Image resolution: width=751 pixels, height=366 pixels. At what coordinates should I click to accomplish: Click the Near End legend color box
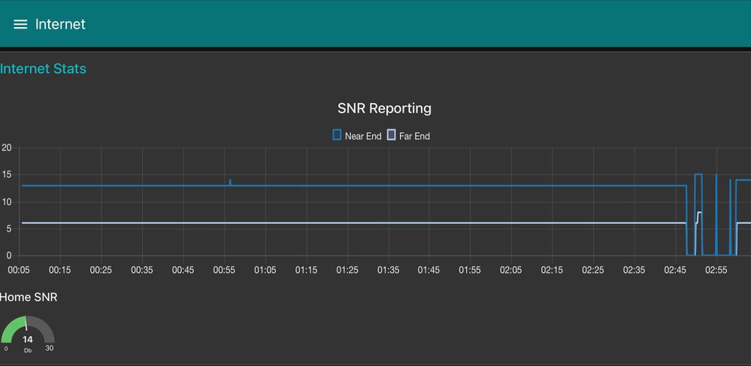tap(337, 135)
